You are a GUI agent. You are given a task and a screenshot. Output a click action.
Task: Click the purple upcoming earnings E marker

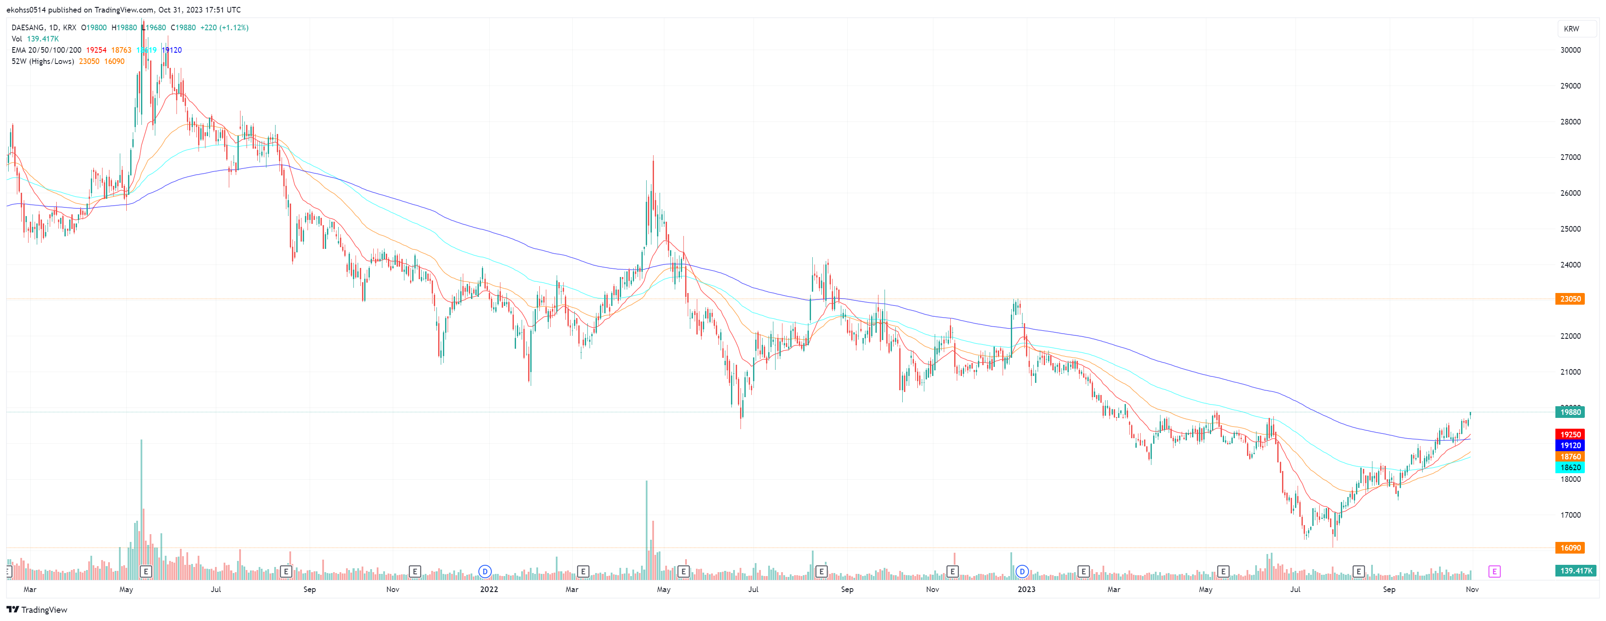pos(1494,571)
